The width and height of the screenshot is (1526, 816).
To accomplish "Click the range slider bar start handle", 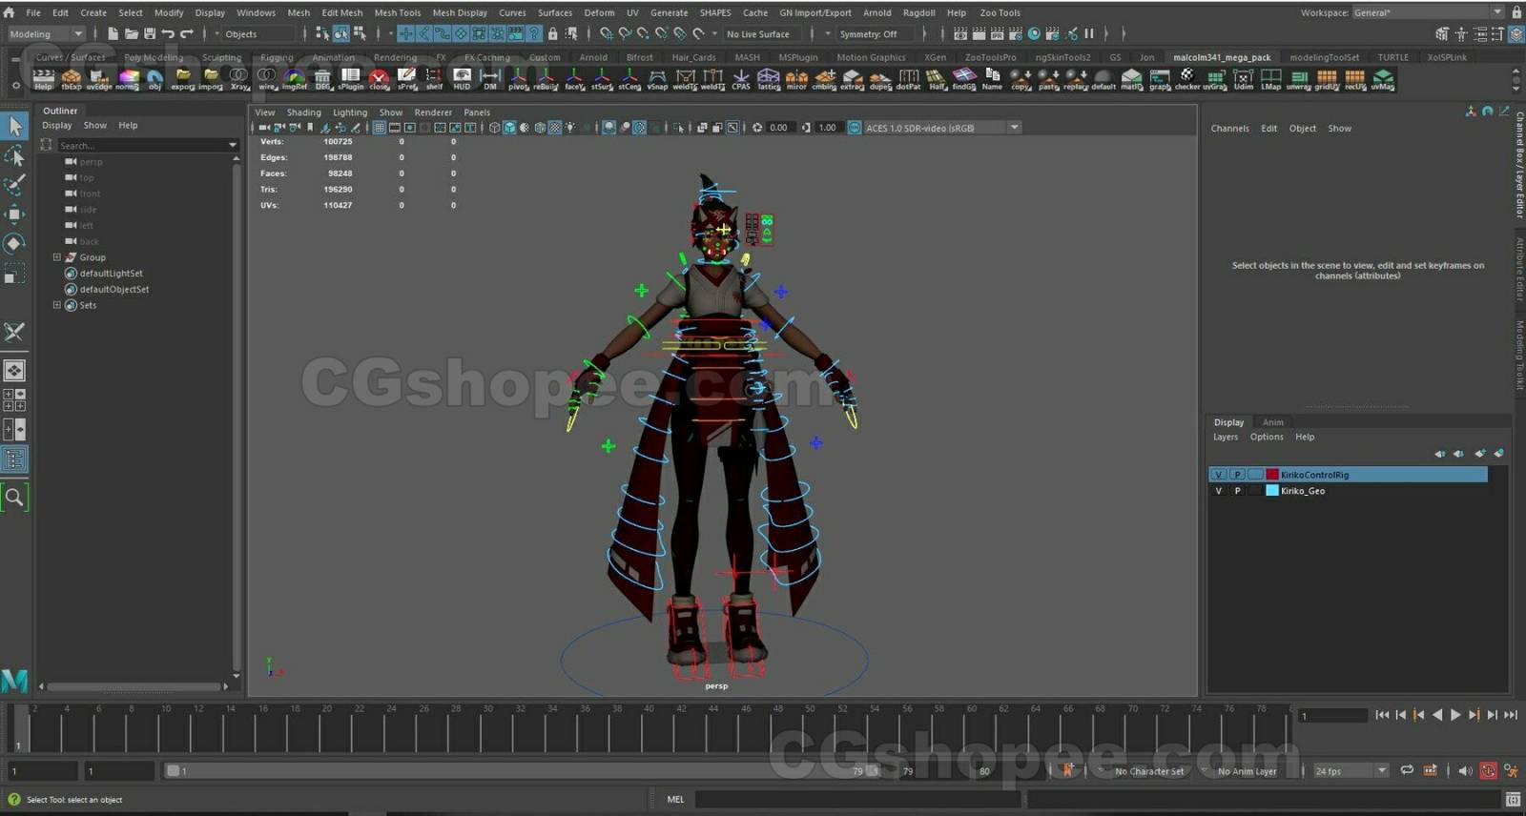I will pos(174,770).
